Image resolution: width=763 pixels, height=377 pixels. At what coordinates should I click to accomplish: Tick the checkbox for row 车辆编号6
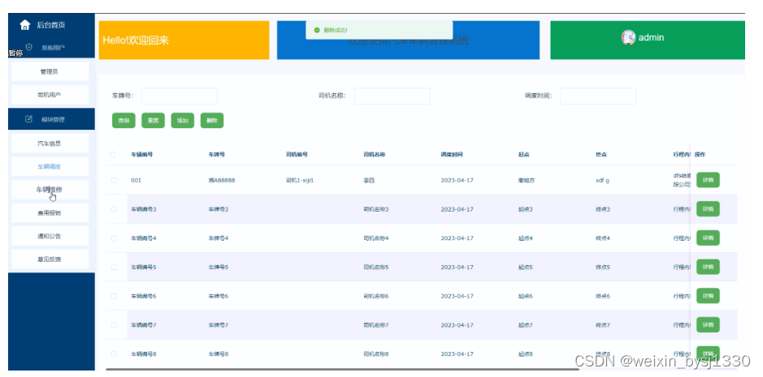(x=115, y=296)
